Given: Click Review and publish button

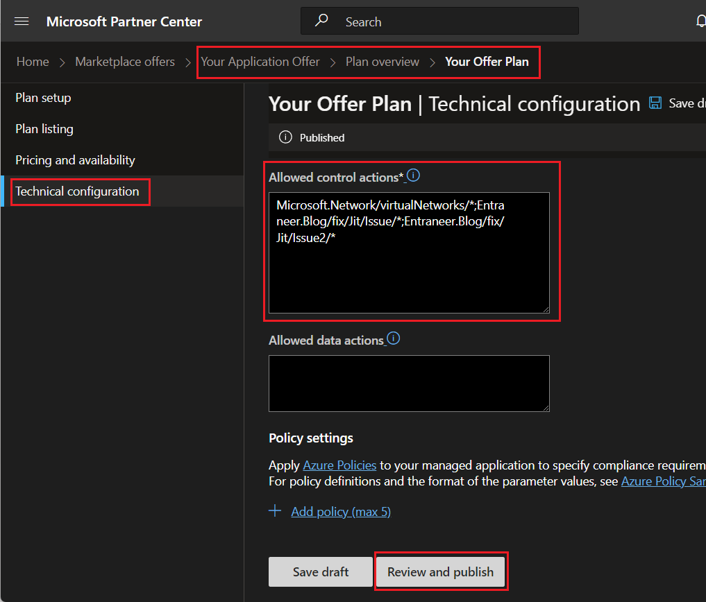Looking at the screenshot, I should 440,572.
